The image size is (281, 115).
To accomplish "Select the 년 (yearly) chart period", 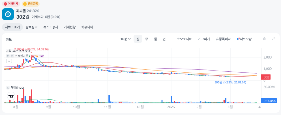I will point(164,39).
